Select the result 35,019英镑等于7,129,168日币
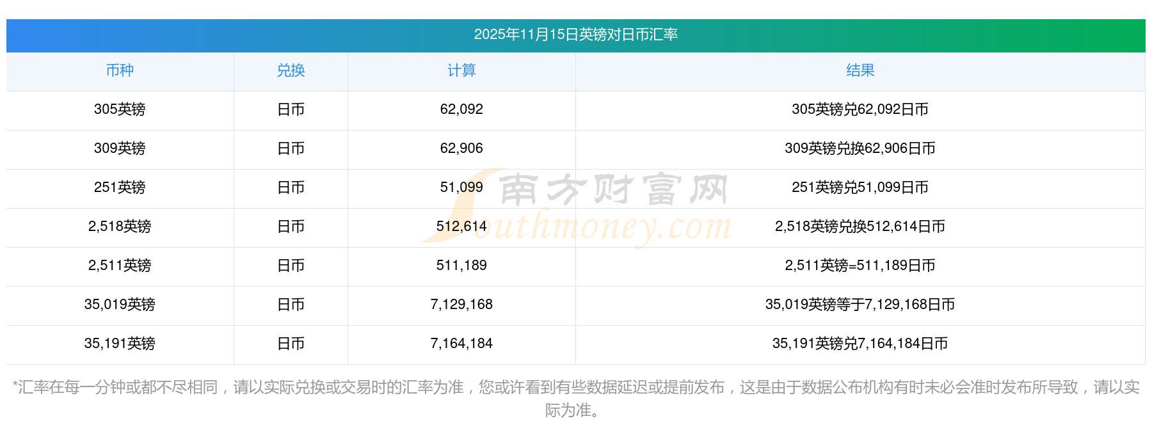The height and width of the screenshot is (430, 1152). tap(860, 305)
